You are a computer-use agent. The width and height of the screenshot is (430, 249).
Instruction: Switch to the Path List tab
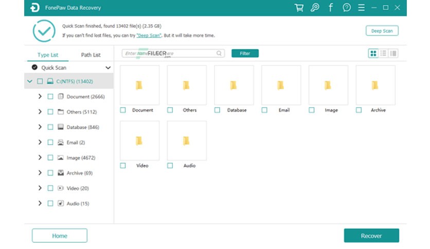pyautogui.click(x=91, y=55)
